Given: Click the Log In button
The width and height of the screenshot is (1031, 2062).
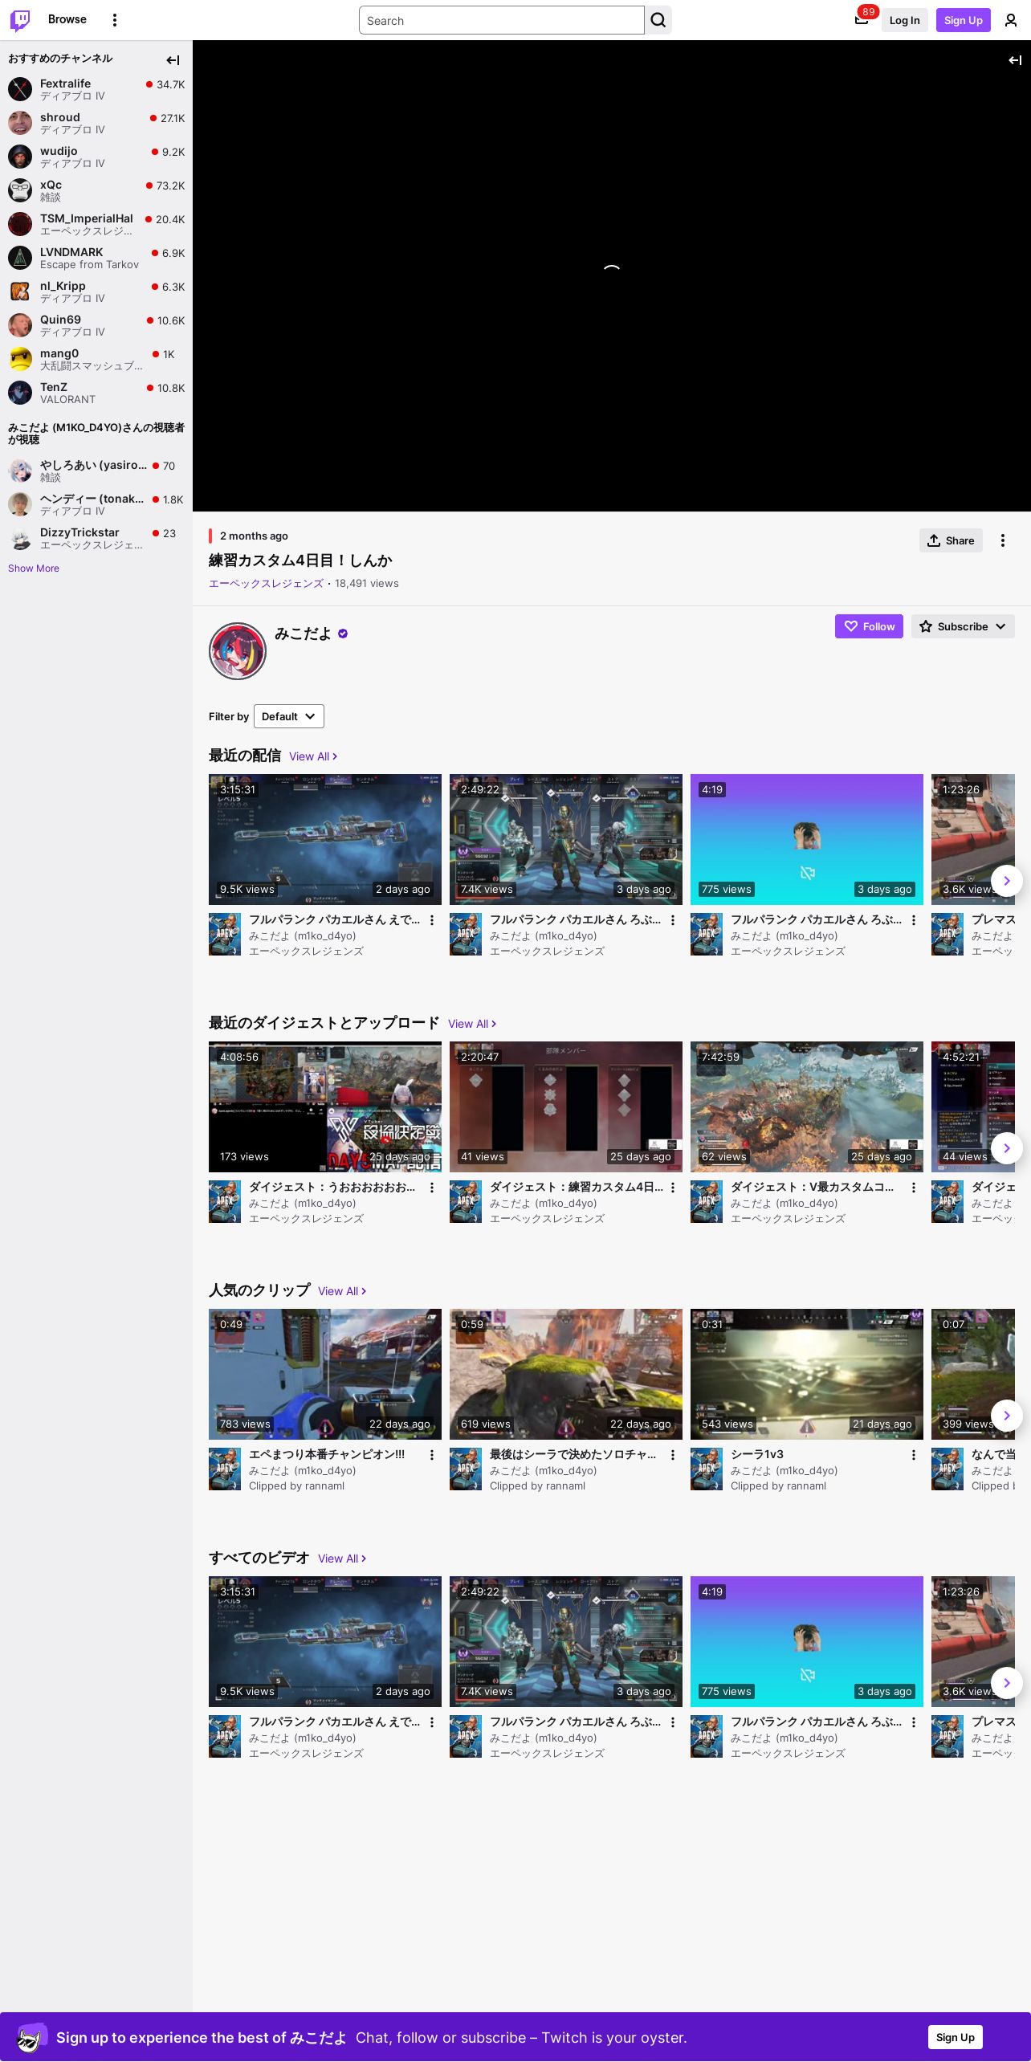Looking at the screenshot, I should pyautogui.click(x=904, y=20).
